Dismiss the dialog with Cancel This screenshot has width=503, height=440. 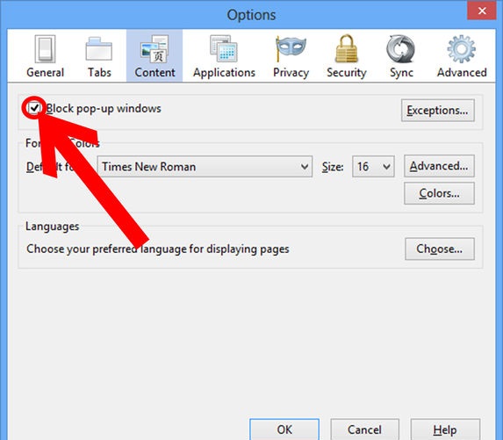pyautogui.click(x=364, y=429)
